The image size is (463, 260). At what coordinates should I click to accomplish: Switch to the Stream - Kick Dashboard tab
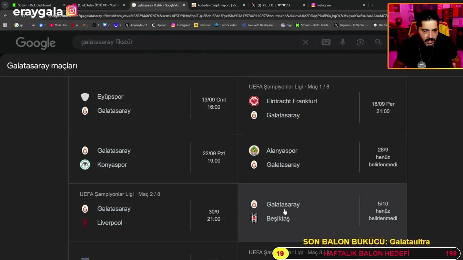pyautogui.click(x=34, y=5)
